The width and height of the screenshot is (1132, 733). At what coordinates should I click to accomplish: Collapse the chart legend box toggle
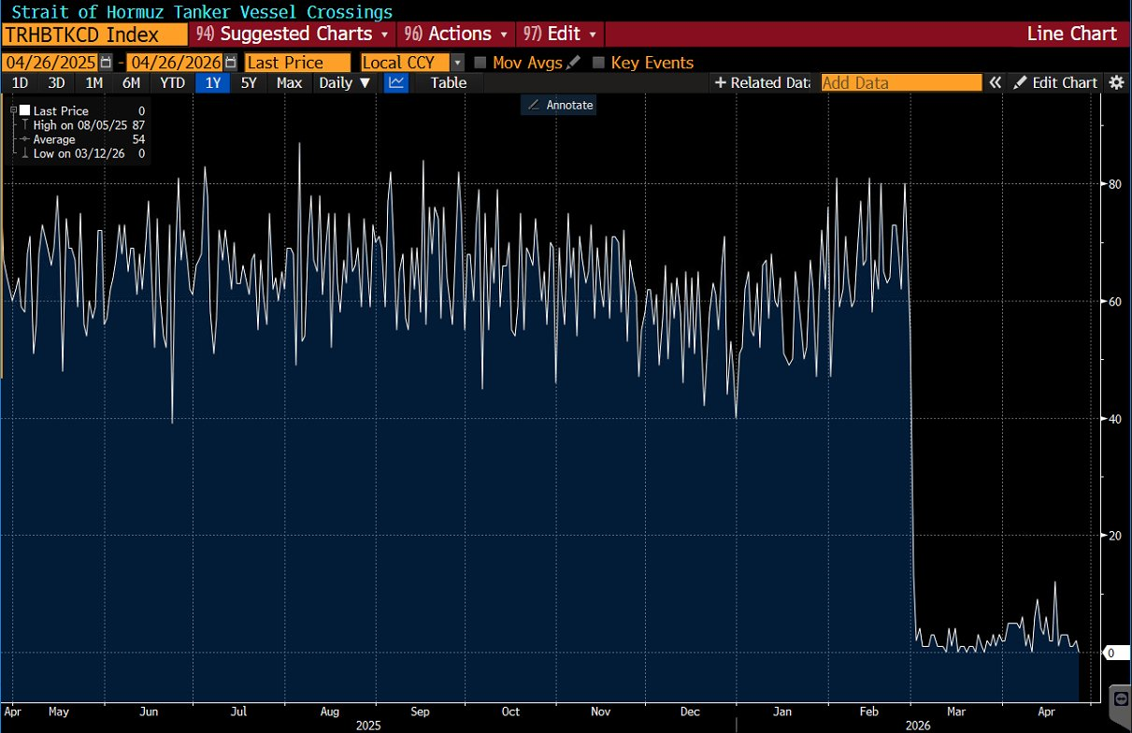click(x=14, y=110)
